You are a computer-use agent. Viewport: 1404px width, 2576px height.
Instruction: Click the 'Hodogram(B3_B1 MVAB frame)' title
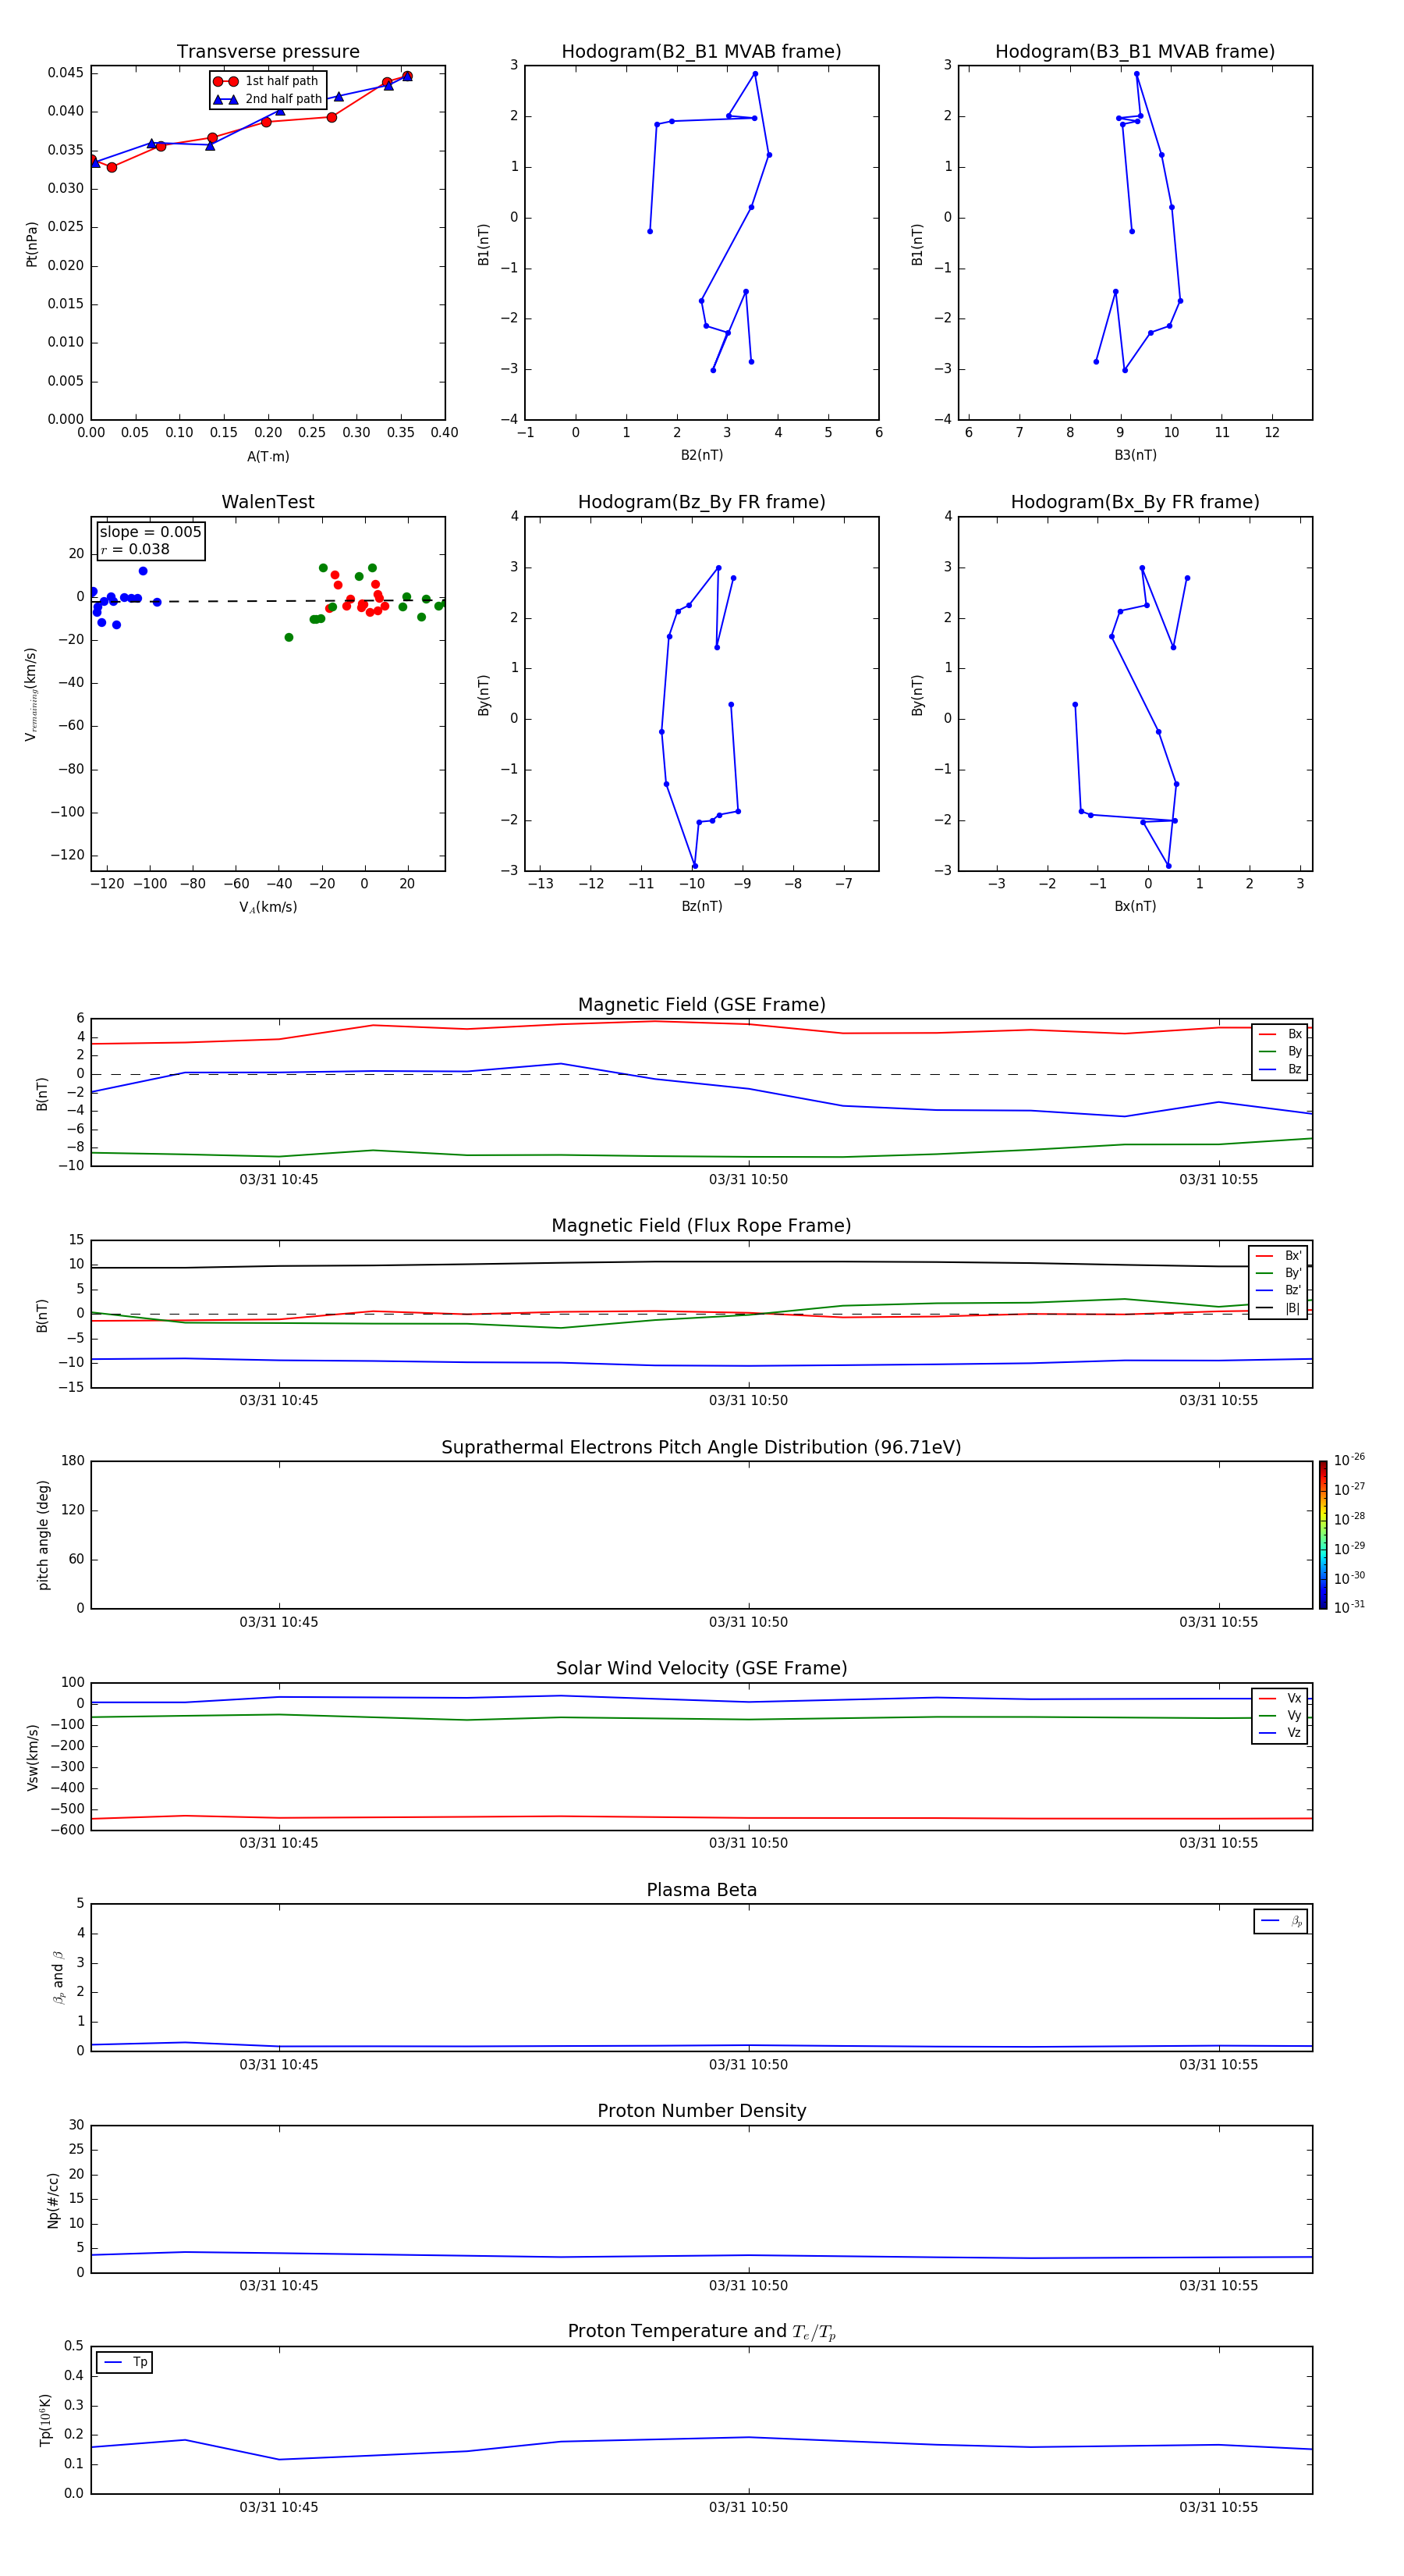[1135, 52]
